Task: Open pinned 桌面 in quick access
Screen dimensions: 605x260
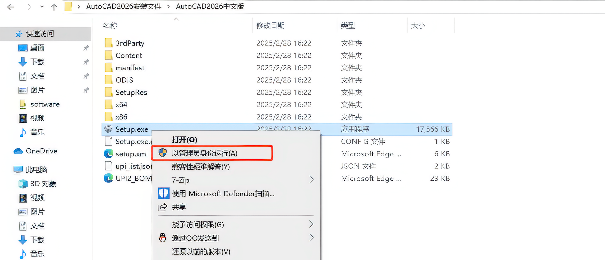Action: pos(37,48)
